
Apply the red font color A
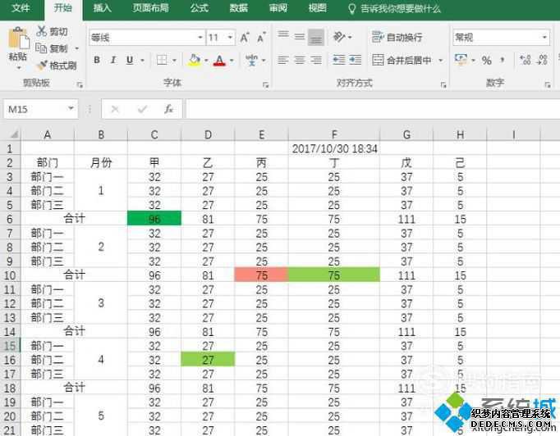(219, 61)
